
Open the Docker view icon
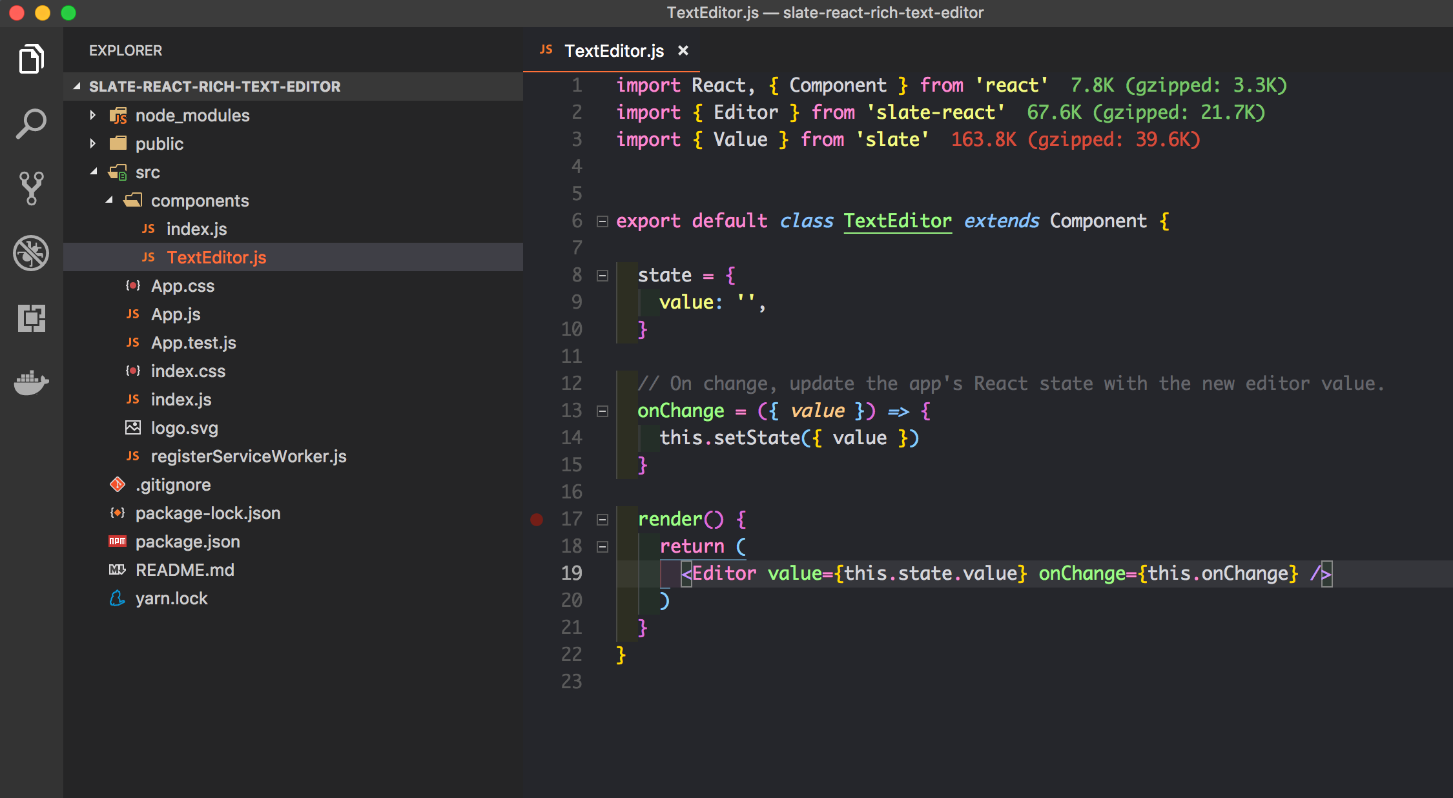(31, 382)
